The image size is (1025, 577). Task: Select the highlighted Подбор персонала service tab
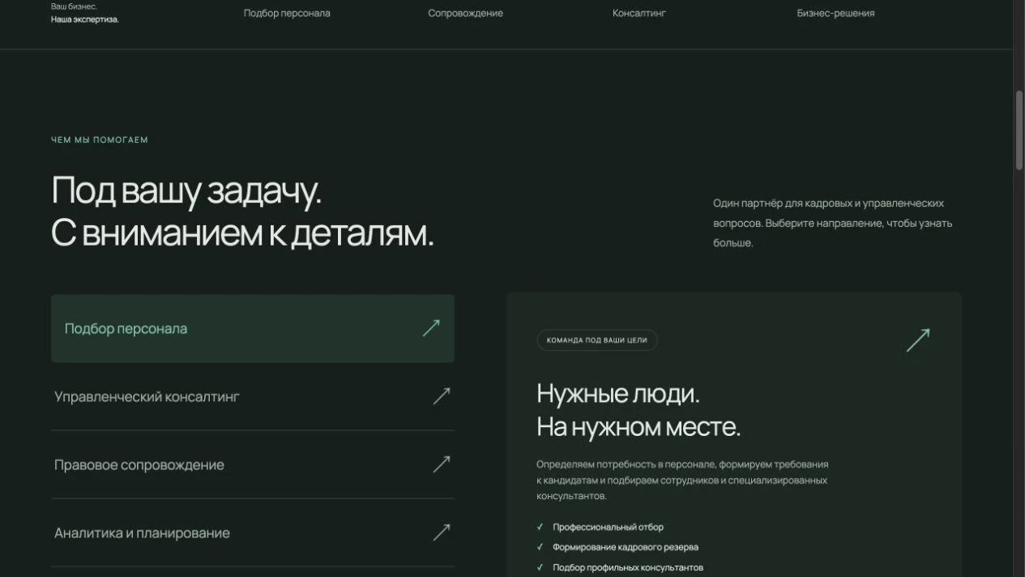(x=253, y=328)
